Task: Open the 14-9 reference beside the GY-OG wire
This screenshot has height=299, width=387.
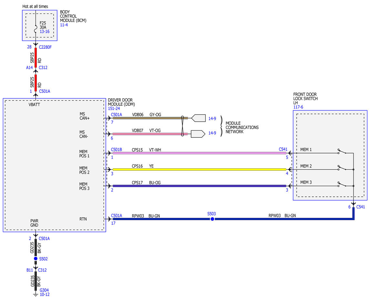Action: click(x=212, y=119)
